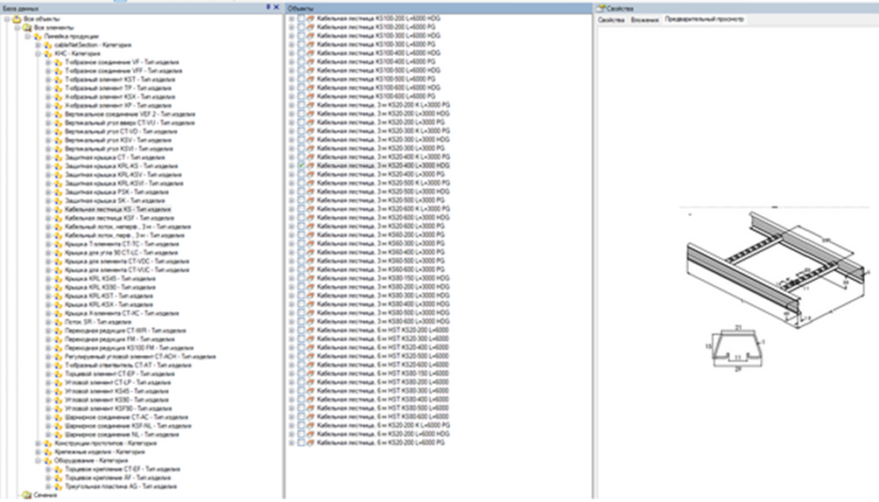Click the cable ladder preview drawing

tap(778, 269)
